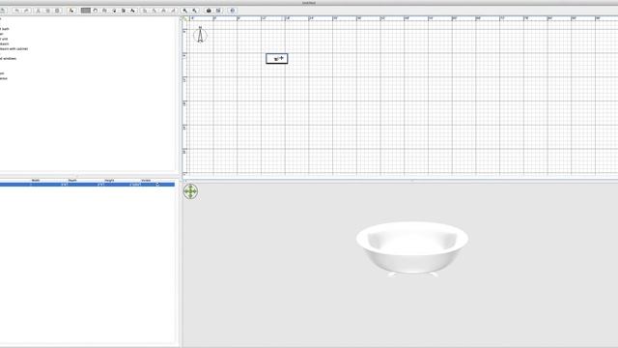Click the Undo toolbar icon
This screenshot has height=348, width=618.
tap(17, 11)
